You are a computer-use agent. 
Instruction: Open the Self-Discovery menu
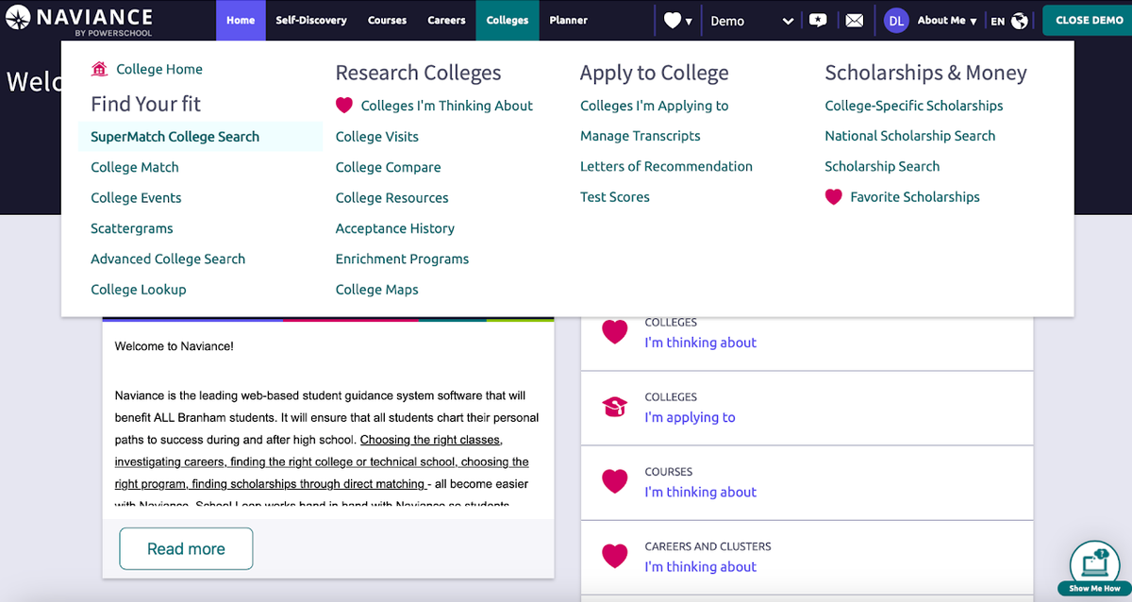tap(311, 19)
